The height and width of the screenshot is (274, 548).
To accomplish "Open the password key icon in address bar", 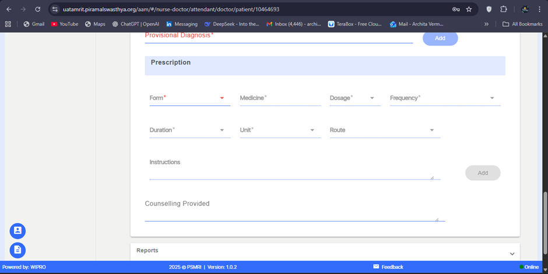I will click(456, 9).
